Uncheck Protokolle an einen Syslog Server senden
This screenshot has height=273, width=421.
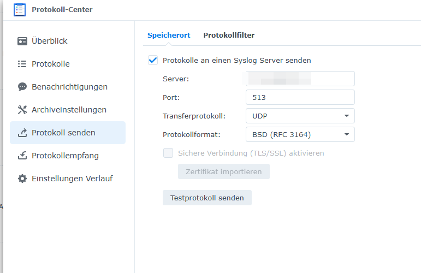point(153,60)
